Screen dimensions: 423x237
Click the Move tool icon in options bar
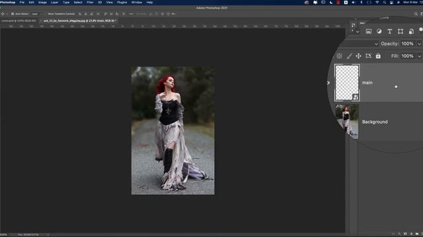(3, 14)
